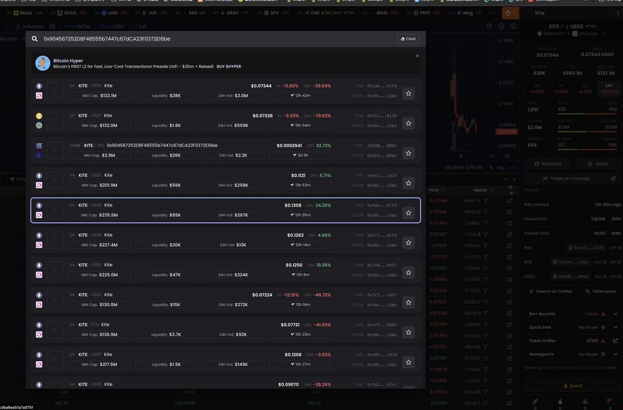Viewport: 623px width, 410px height.
Task: Expand Honeypot.is audit row
Action: 615,354
